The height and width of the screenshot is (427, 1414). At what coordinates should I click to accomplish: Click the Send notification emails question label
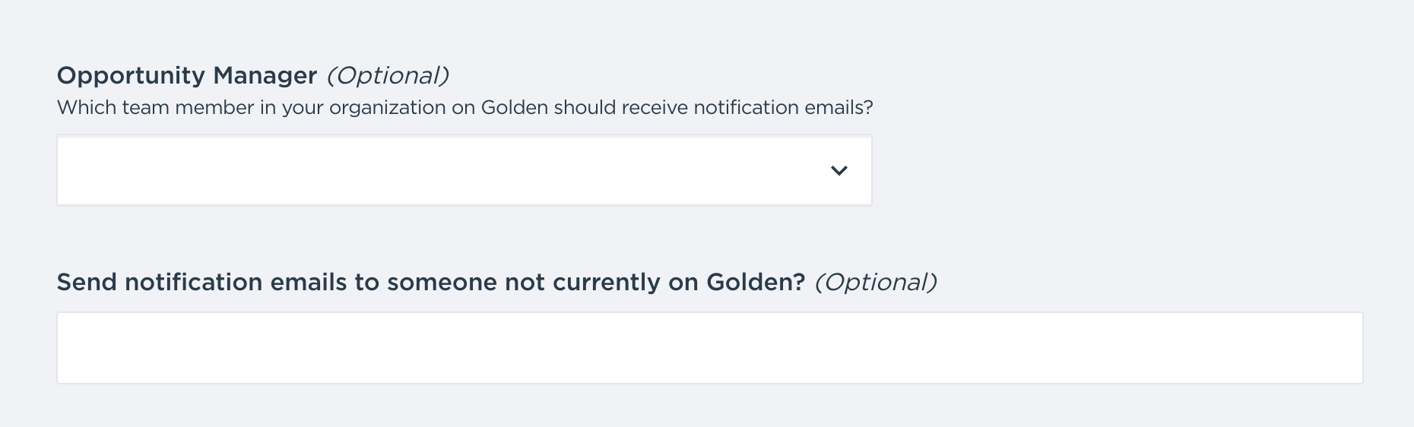point(430,283)
